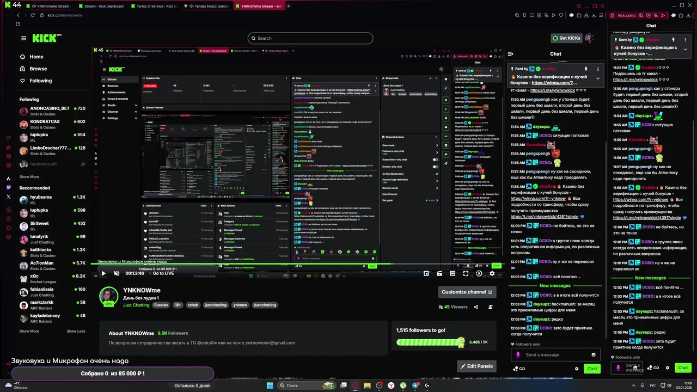The height and width of the screenshot is (392, 697).
Task: Open three-dot menu on popout chat pinned message
Action: point(685,40)
